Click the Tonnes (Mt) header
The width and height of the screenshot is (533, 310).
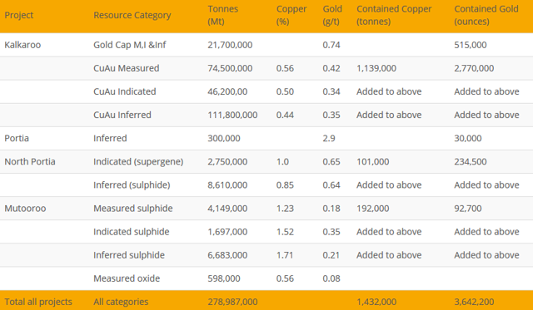[x=222, y=15]
